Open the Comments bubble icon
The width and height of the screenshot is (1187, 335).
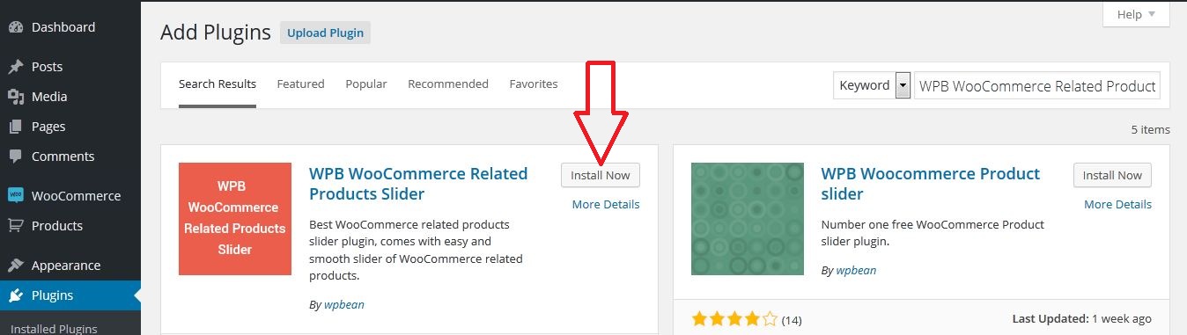coord(15,157)
